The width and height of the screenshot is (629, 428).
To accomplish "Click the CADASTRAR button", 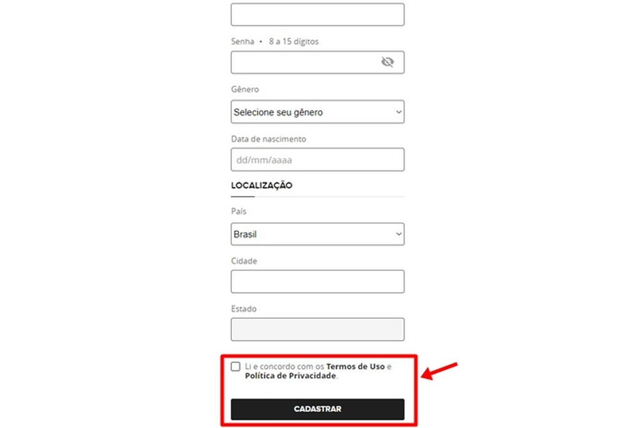I will point(317,409).
